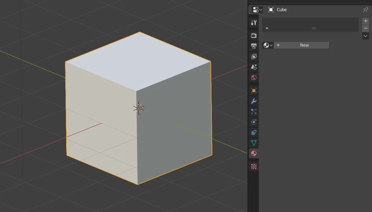Open the editor type dropdown
Viewport: 372px width, 212px height.
257,10
